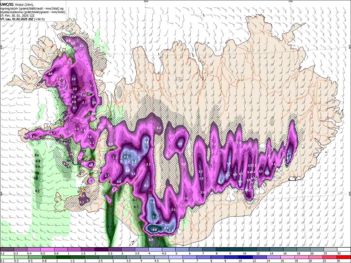
Task: Pick the lightest green swatch starting the lower legend
Action: click(7, 257)
